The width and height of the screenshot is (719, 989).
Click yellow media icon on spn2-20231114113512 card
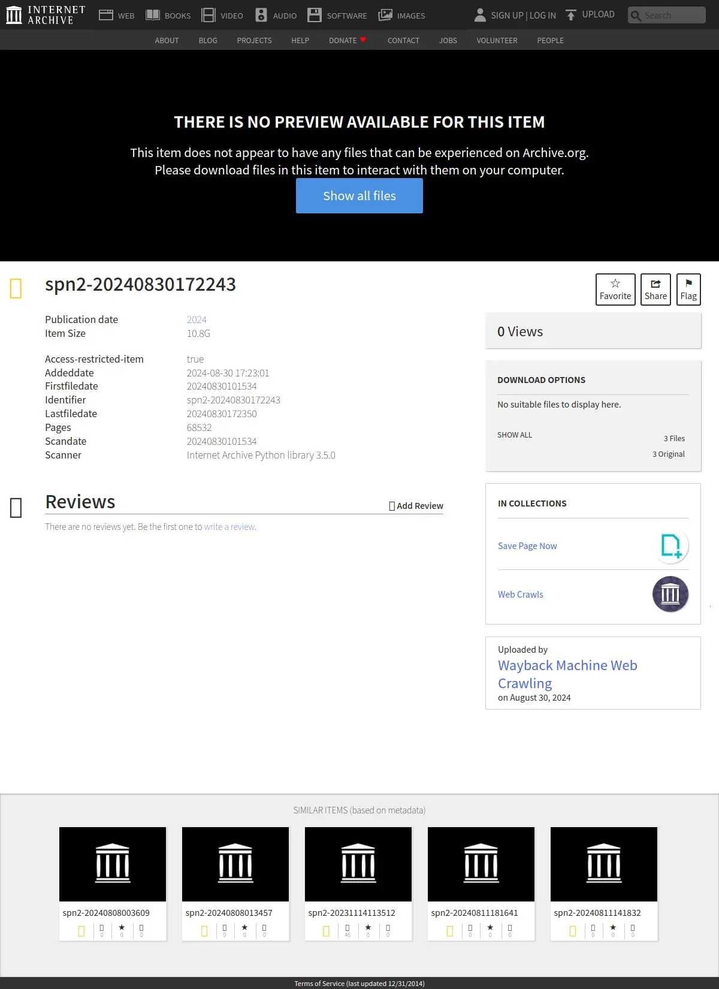click(x=327, y=931)
